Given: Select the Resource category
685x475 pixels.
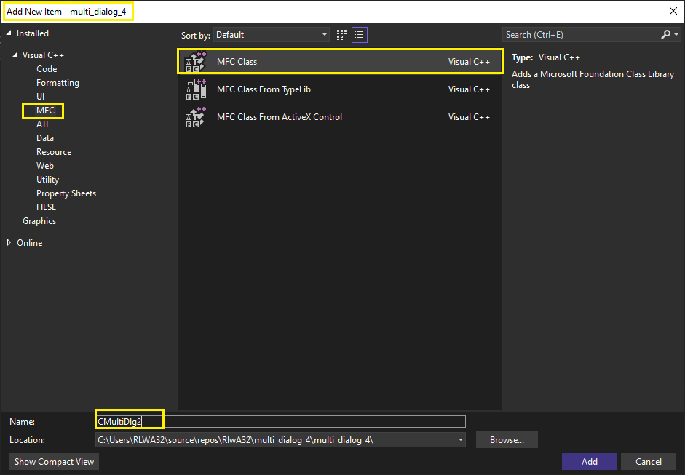Looking at the screenshot, I should point(54,152).
